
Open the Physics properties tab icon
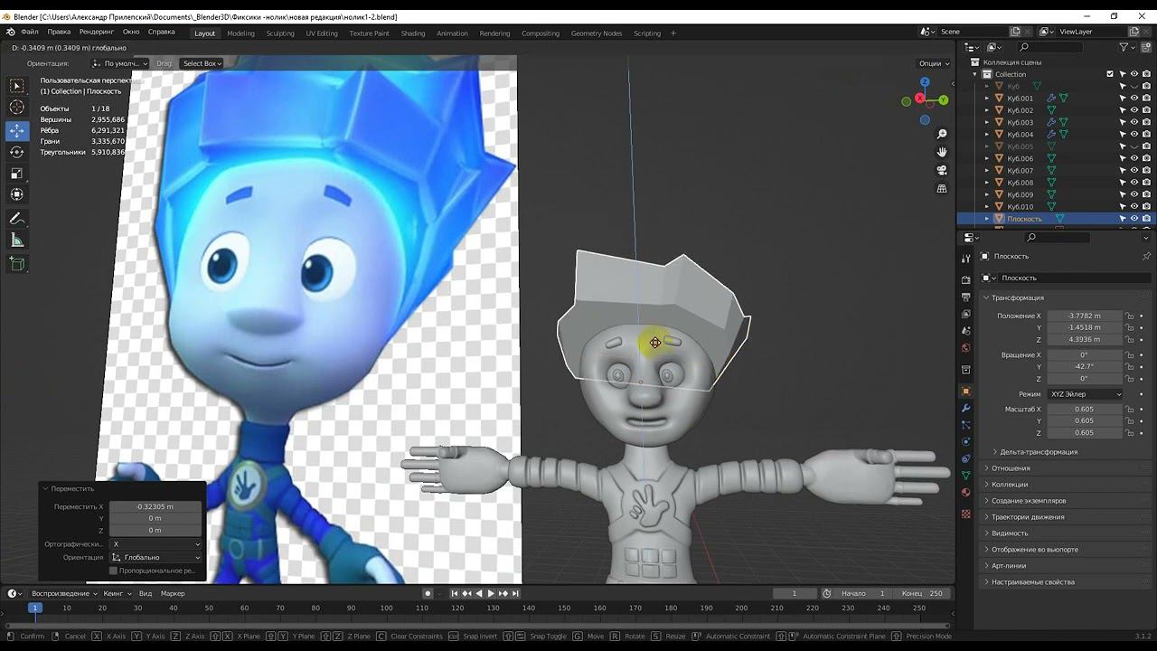point(965,442)
